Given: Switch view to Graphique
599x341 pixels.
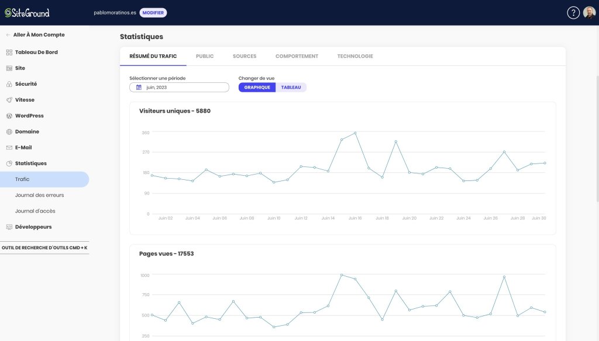Looking at the screenshot, I should point(257,88).
